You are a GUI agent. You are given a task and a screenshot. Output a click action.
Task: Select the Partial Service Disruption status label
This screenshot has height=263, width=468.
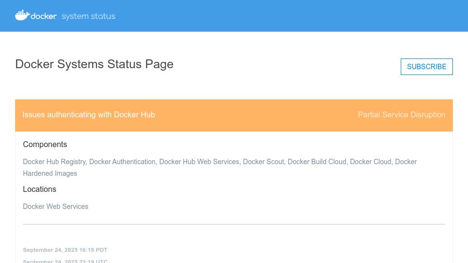[401, 115]
